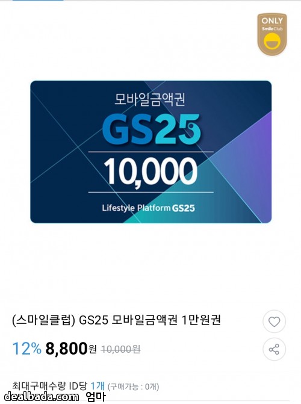
Task: Tap the blue 1개 quantity limit
Action: pyautogui.click(x=98, y=386)
